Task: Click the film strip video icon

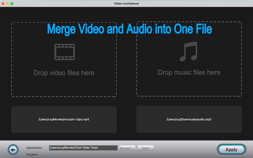Action: point(65,52)
